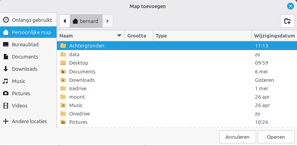Click the plus icon for Andere locaties

tap(6, 121)
